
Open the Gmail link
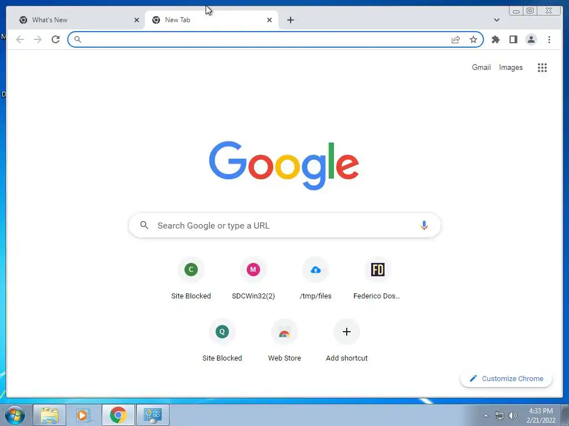click(481, 67)
